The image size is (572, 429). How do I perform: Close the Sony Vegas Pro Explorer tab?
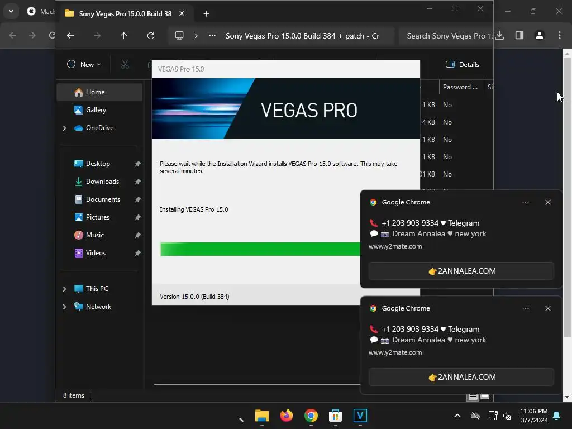coord(182,13)
